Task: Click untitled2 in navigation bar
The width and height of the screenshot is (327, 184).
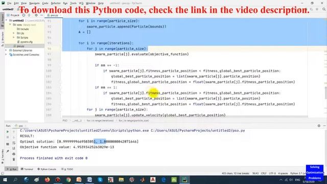Action: tap(8, 9)
